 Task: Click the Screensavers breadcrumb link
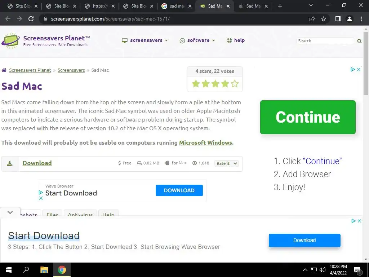pos(71,70)
